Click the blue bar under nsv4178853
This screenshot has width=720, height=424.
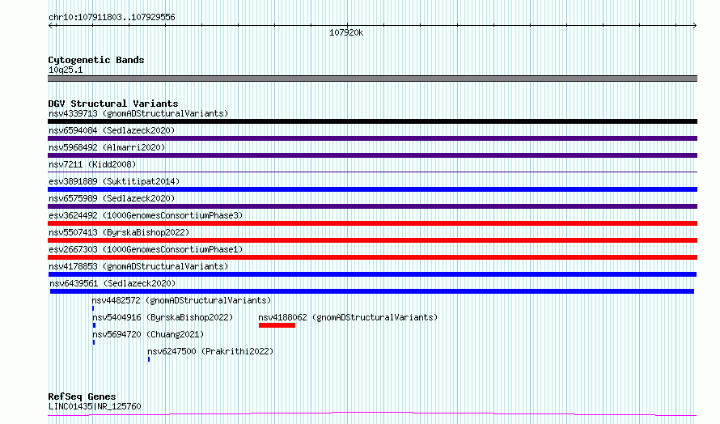pos(372,274)
